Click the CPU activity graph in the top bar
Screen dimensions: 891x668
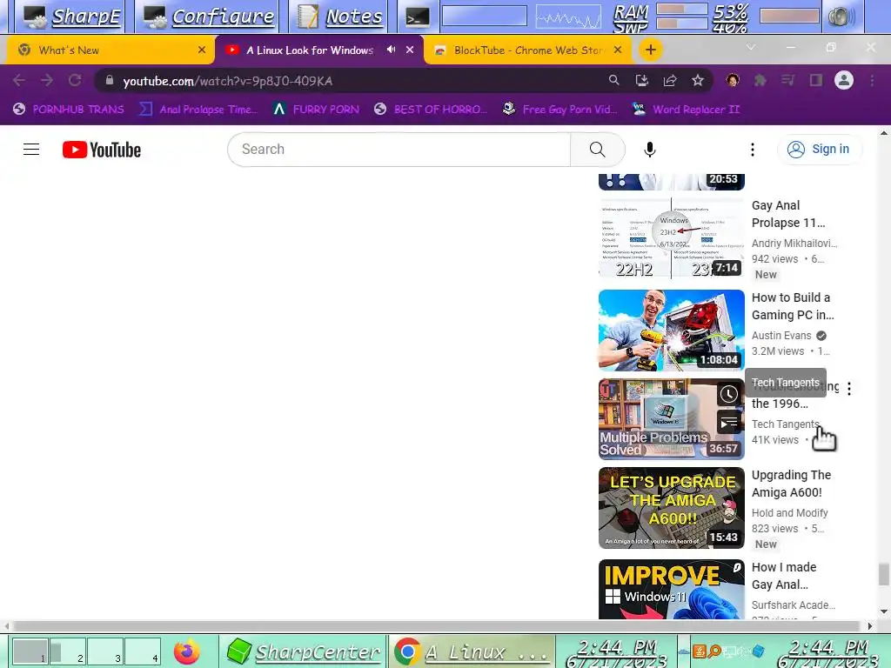click(568, 17)
